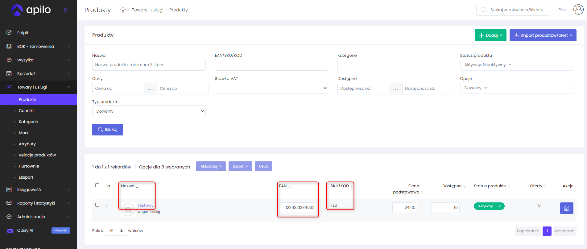
Task: Click the Wysyłka sidebar icon
Action: click(9, 60)
